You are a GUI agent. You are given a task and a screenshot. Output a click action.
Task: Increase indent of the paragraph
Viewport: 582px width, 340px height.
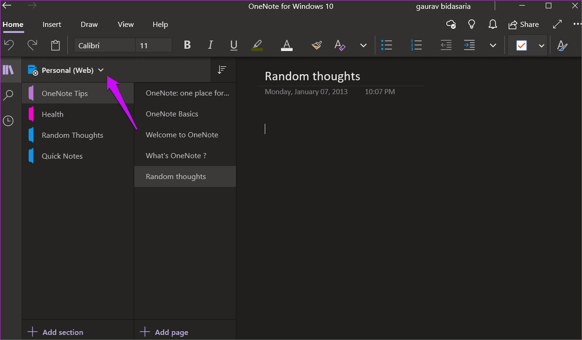[469, 45]
